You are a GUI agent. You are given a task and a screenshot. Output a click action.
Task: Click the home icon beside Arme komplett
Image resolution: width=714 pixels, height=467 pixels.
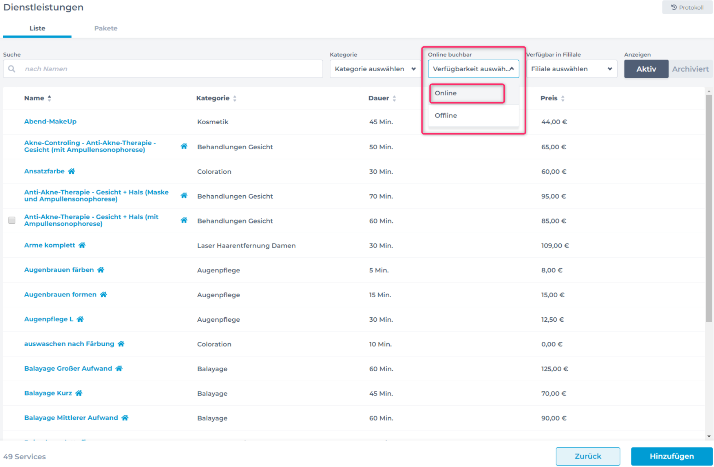point(82,245)
